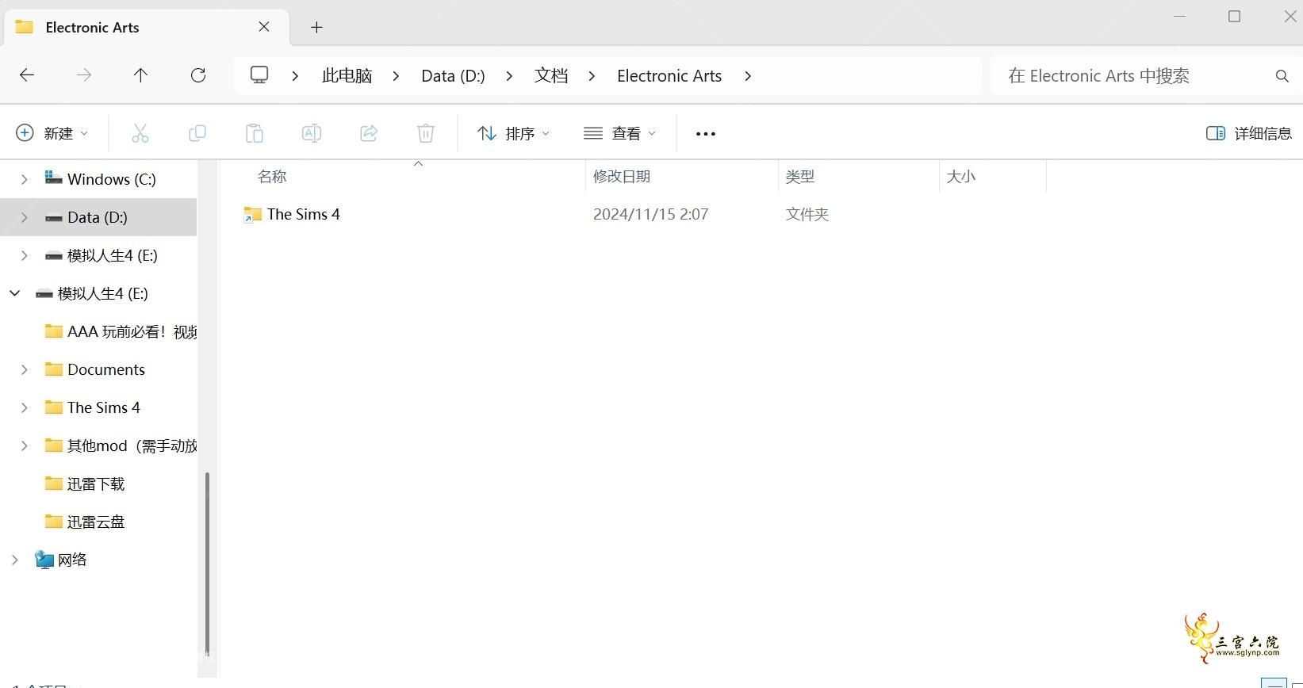Viewport: 1303px width, 688px height.
Task: Expand the 其他mod folder node
Action: point(25,445)
